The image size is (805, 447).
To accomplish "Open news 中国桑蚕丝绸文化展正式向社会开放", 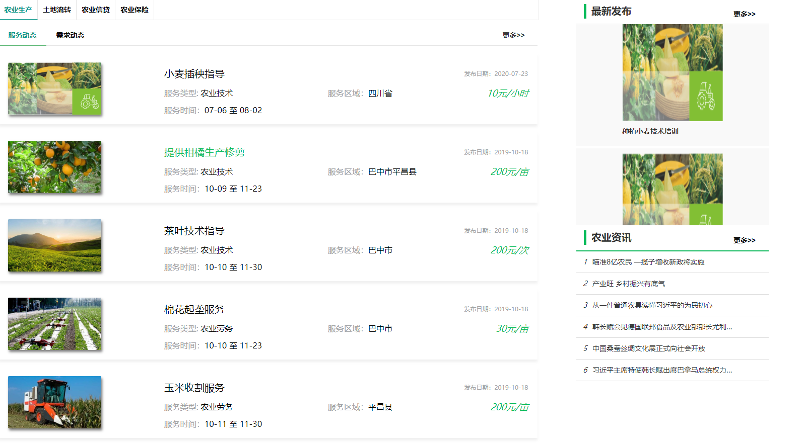I will 648,348.
